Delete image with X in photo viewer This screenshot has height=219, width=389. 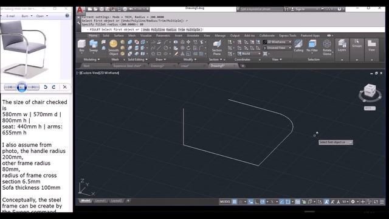click(65, 87)
